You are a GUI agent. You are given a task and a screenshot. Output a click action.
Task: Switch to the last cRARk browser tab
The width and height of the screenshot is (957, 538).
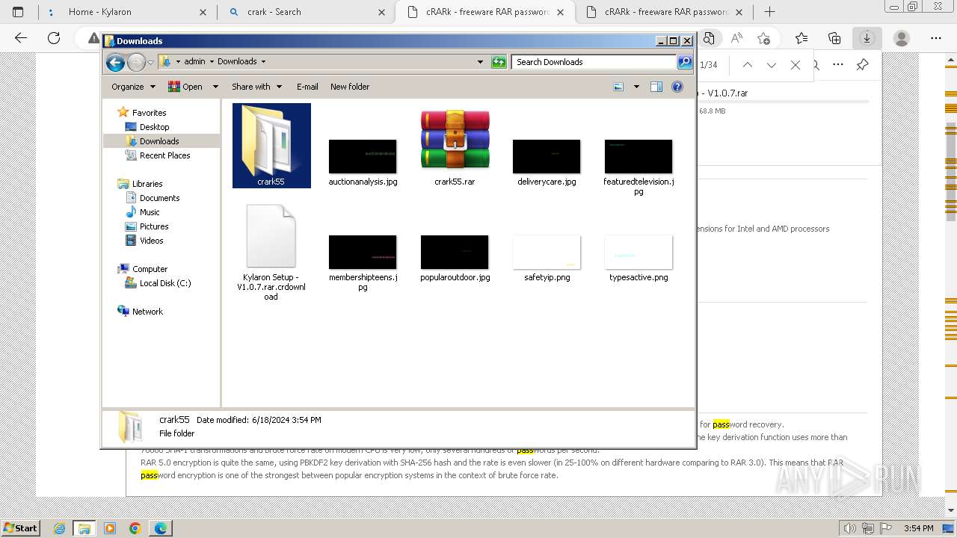click(665, 12)
